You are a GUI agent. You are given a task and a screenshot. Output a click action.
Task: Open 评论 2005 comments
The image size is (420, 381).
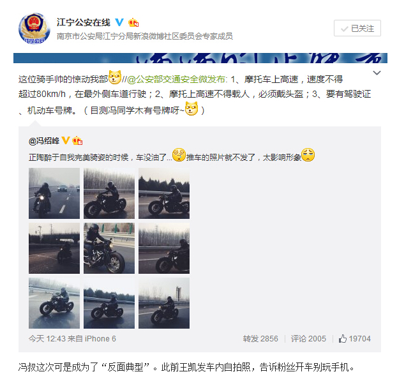[308, 339]
